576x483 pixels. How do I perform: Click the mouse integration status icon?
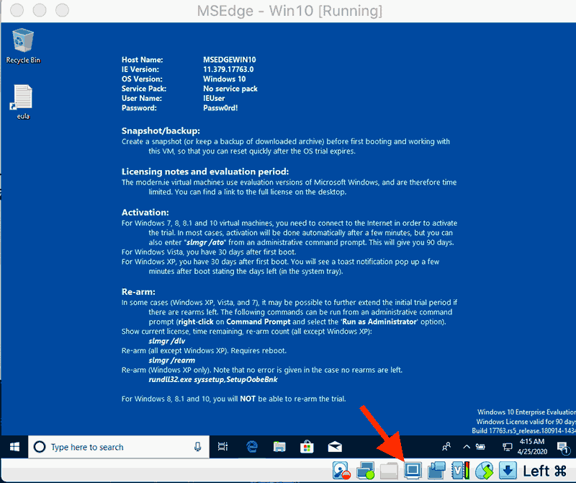(x=483, y=471)
